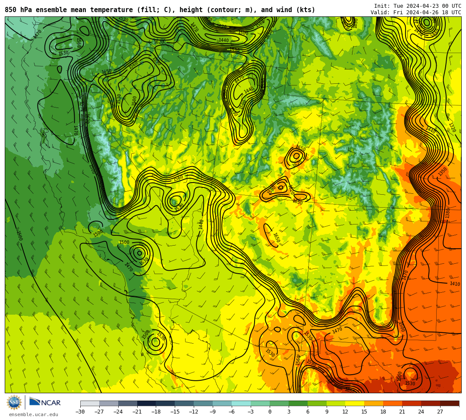Click the NCAR logo

[45, 402]
